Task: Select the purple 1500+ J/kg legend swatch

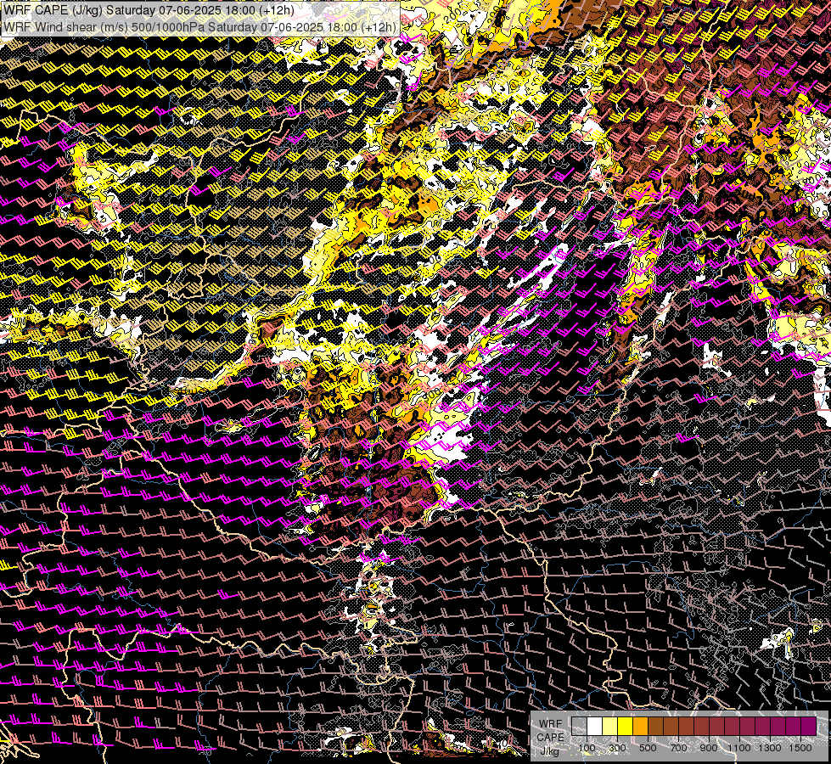Action: coord(809,727)
